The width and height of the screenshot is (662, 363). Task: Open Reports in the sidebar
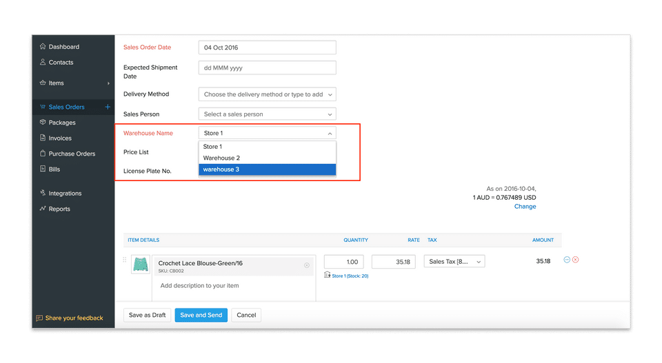coord(59,209)
